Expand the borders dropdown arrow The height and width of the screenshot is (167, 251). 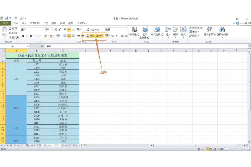(41, 36)
